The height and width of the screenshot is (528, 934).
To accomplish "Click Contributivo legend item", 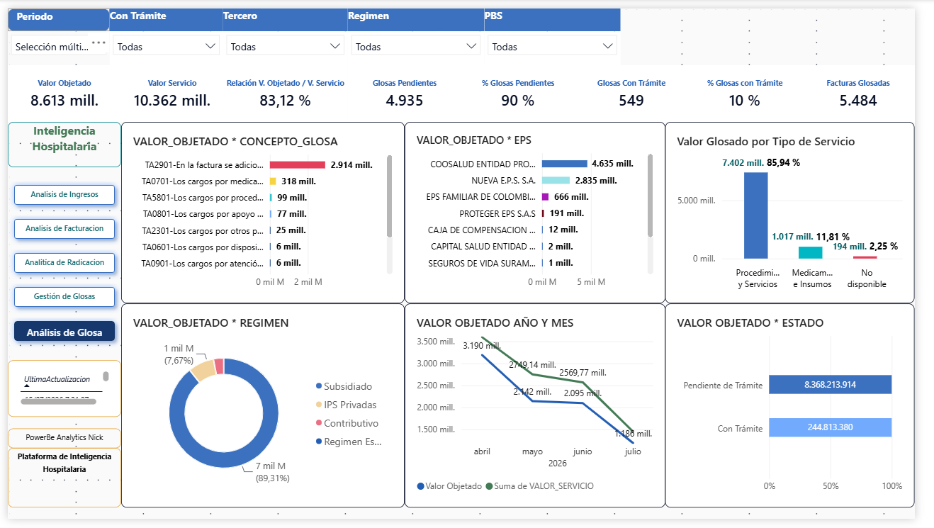I will (347, 423).
